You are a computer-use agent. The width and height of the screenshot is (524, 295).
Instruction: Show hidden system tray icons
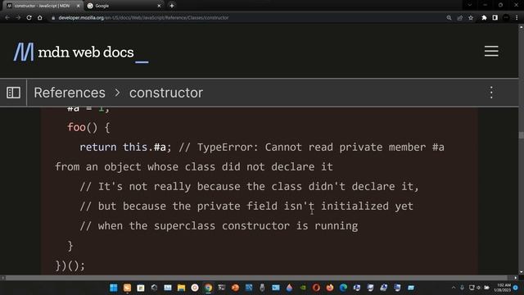pyautogui.click(x=454, y=288)
